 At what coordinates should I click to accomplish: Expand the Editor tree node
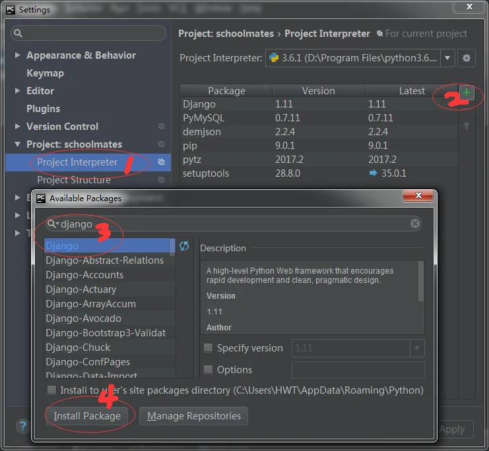click(x=17, y=91)
